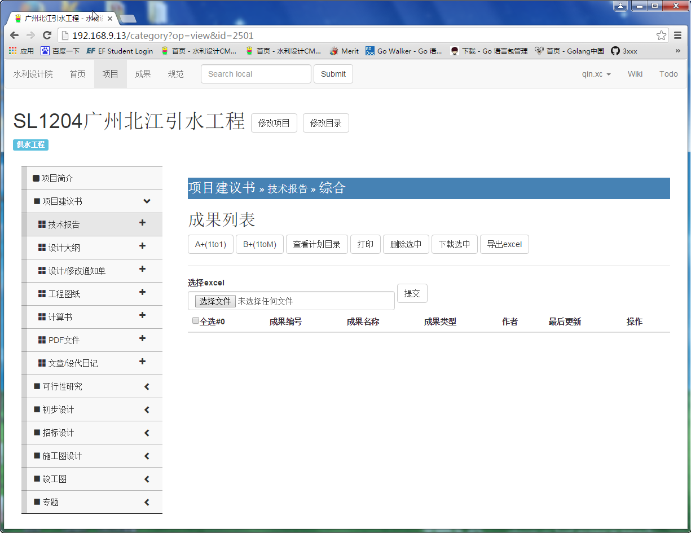Open a new browser tab
691x533 pixels.
click(128, 19)
